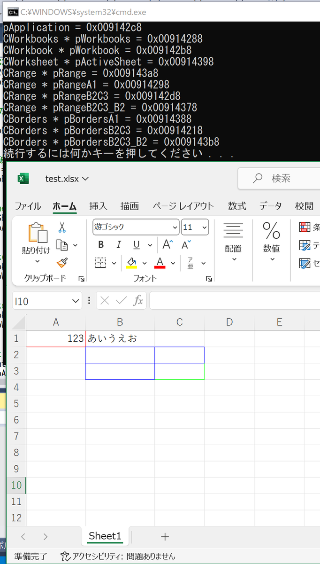
Task: Open the clipboard group dialog launcher
Action: [81, 279]
